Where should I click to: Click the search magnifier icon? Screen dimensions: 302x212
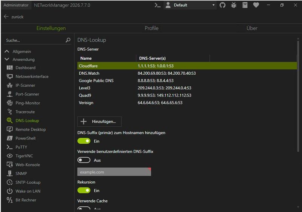point(68,40)
